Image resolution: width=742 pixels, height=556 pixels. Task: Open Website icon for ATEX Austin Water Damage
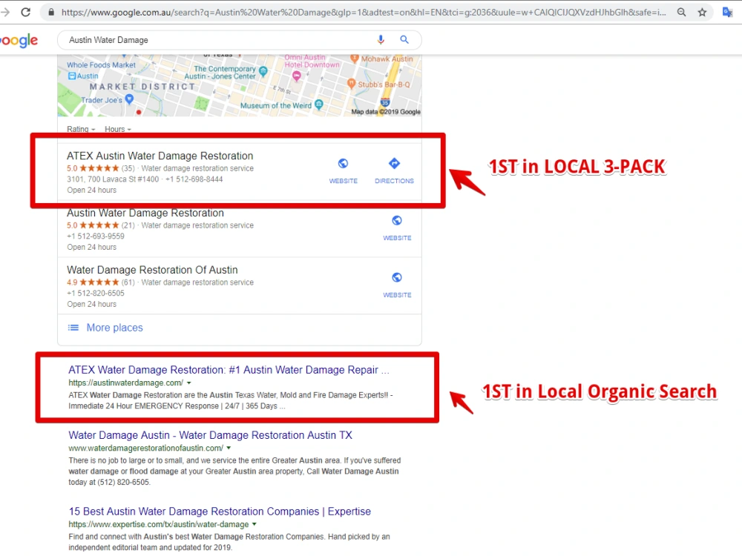click(343, 164)
